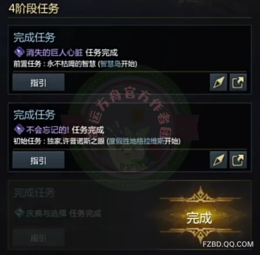Click the 4阶段任务 section header
Screen dimensions: 260x255
click(x=34, y=9)
